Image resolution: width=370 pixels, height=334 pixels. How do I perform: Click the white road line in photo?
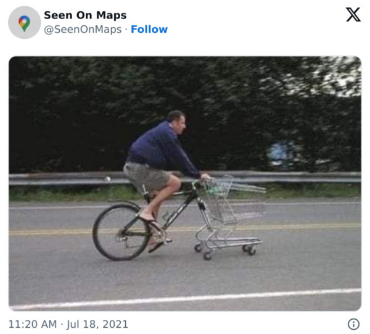[185, 299]
